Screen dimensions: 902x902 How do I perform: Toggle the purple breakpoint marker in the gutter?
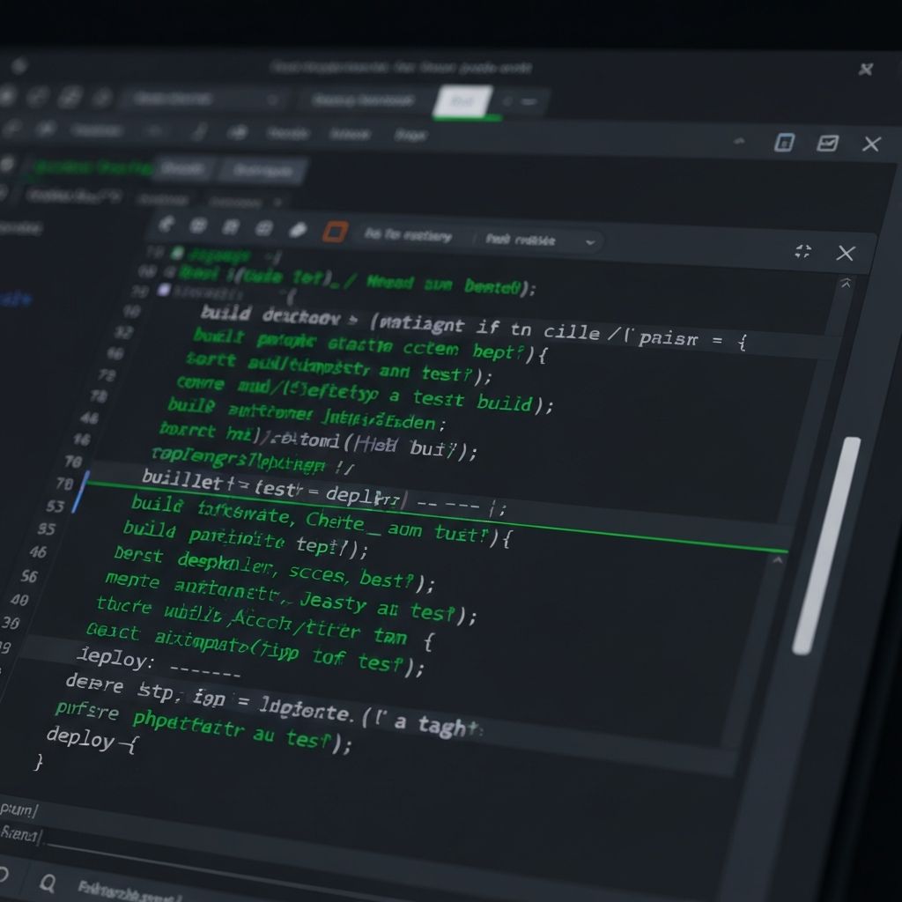163,289
